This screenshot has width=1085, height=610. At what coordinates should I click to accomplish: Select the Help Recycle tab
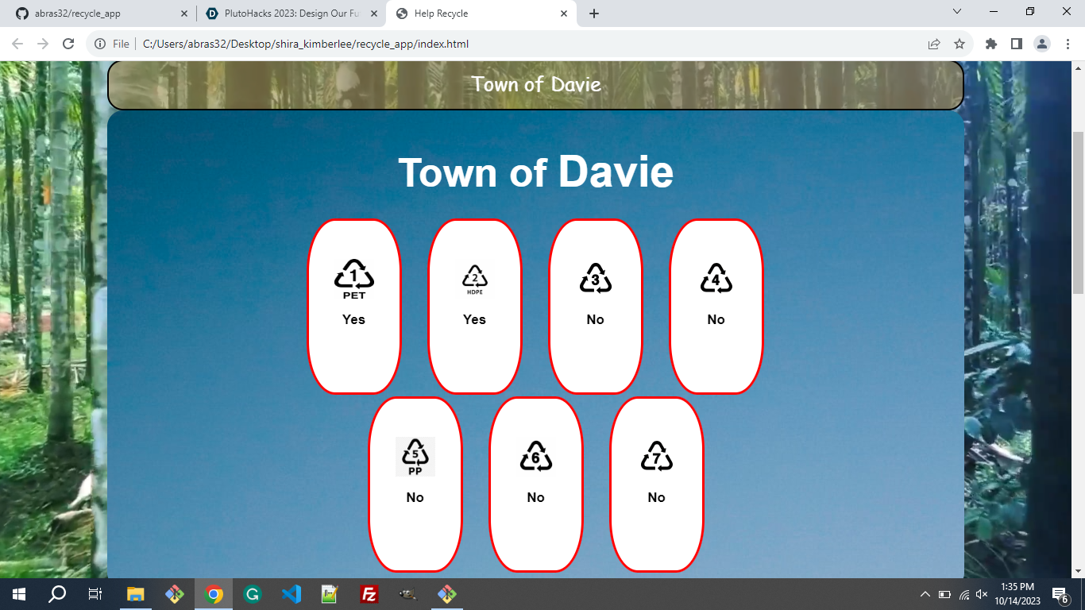482,14
